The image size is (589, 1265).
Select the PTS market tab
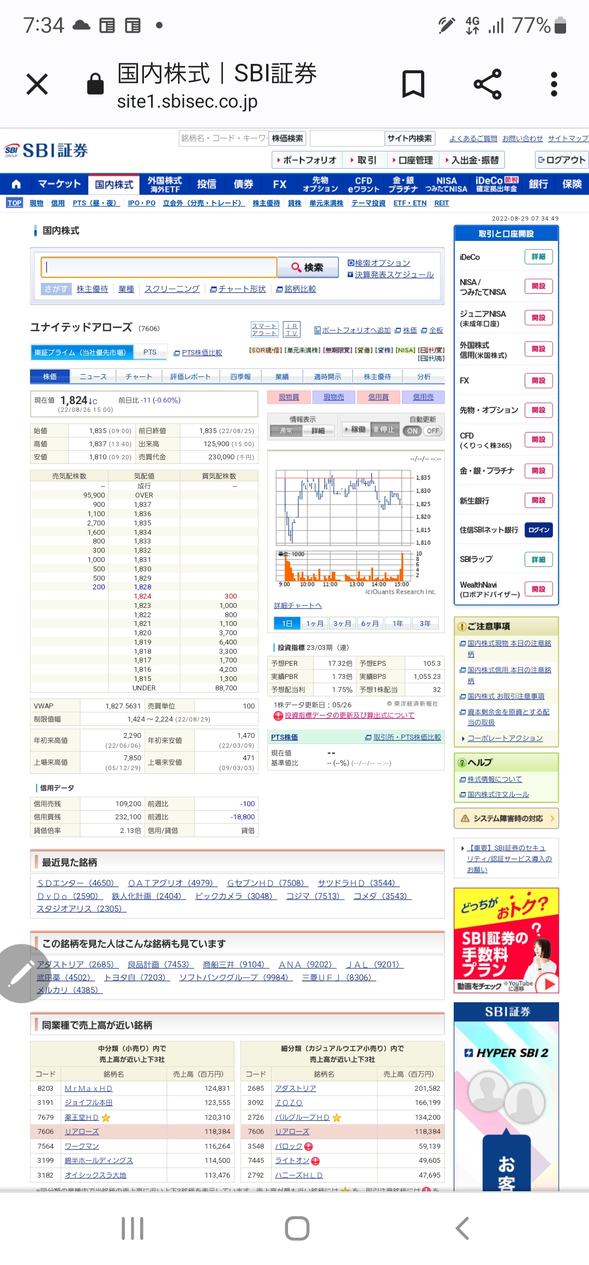coord(150,352)
